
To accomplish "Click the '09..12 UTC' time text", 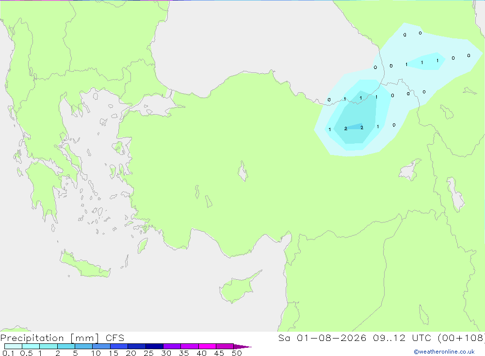I will coord(402,338).
